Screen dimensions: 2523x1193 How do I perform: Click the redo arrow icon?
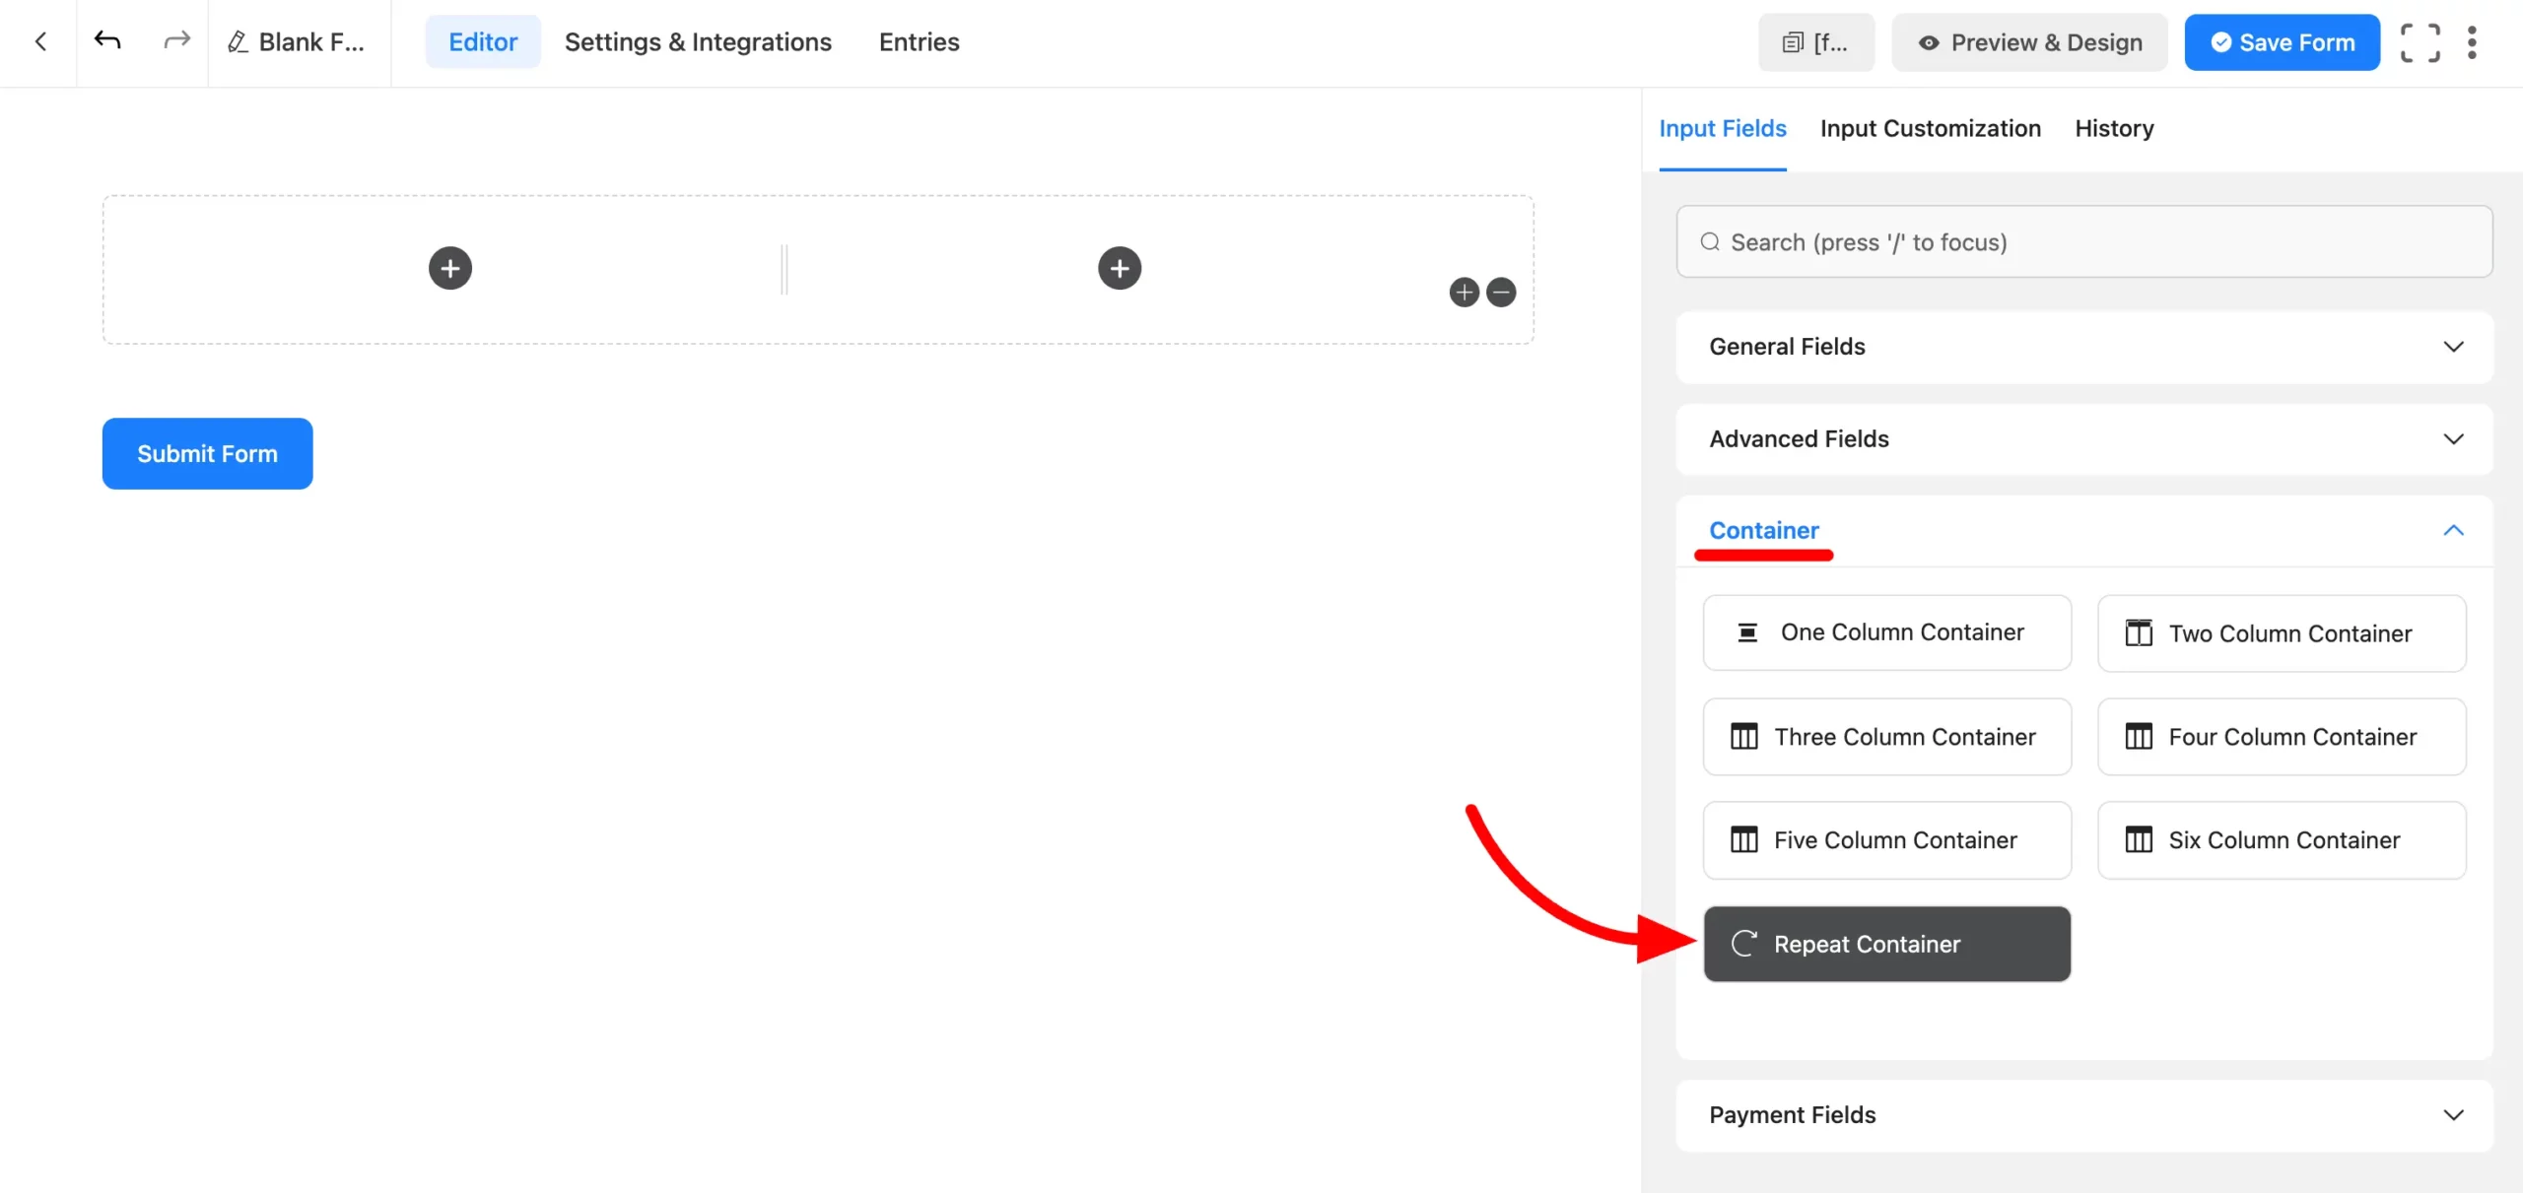(x=176, y=40)
